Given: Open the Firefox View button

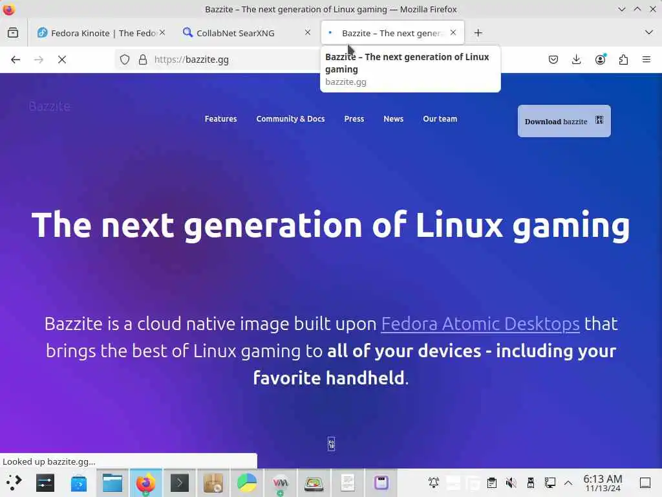Looking at the screenshot, I should (13, 32).
